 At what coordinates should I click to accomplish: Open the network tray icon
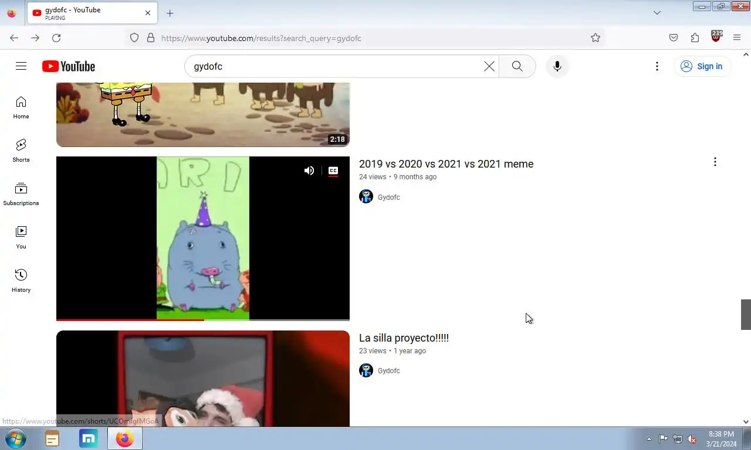(x=678, y=439)
